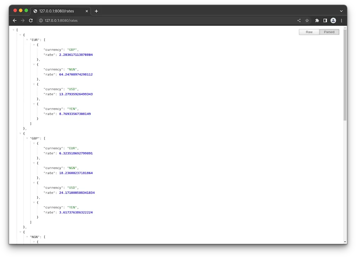
Task: Collapse the EUR rates array
Action: 27,39
